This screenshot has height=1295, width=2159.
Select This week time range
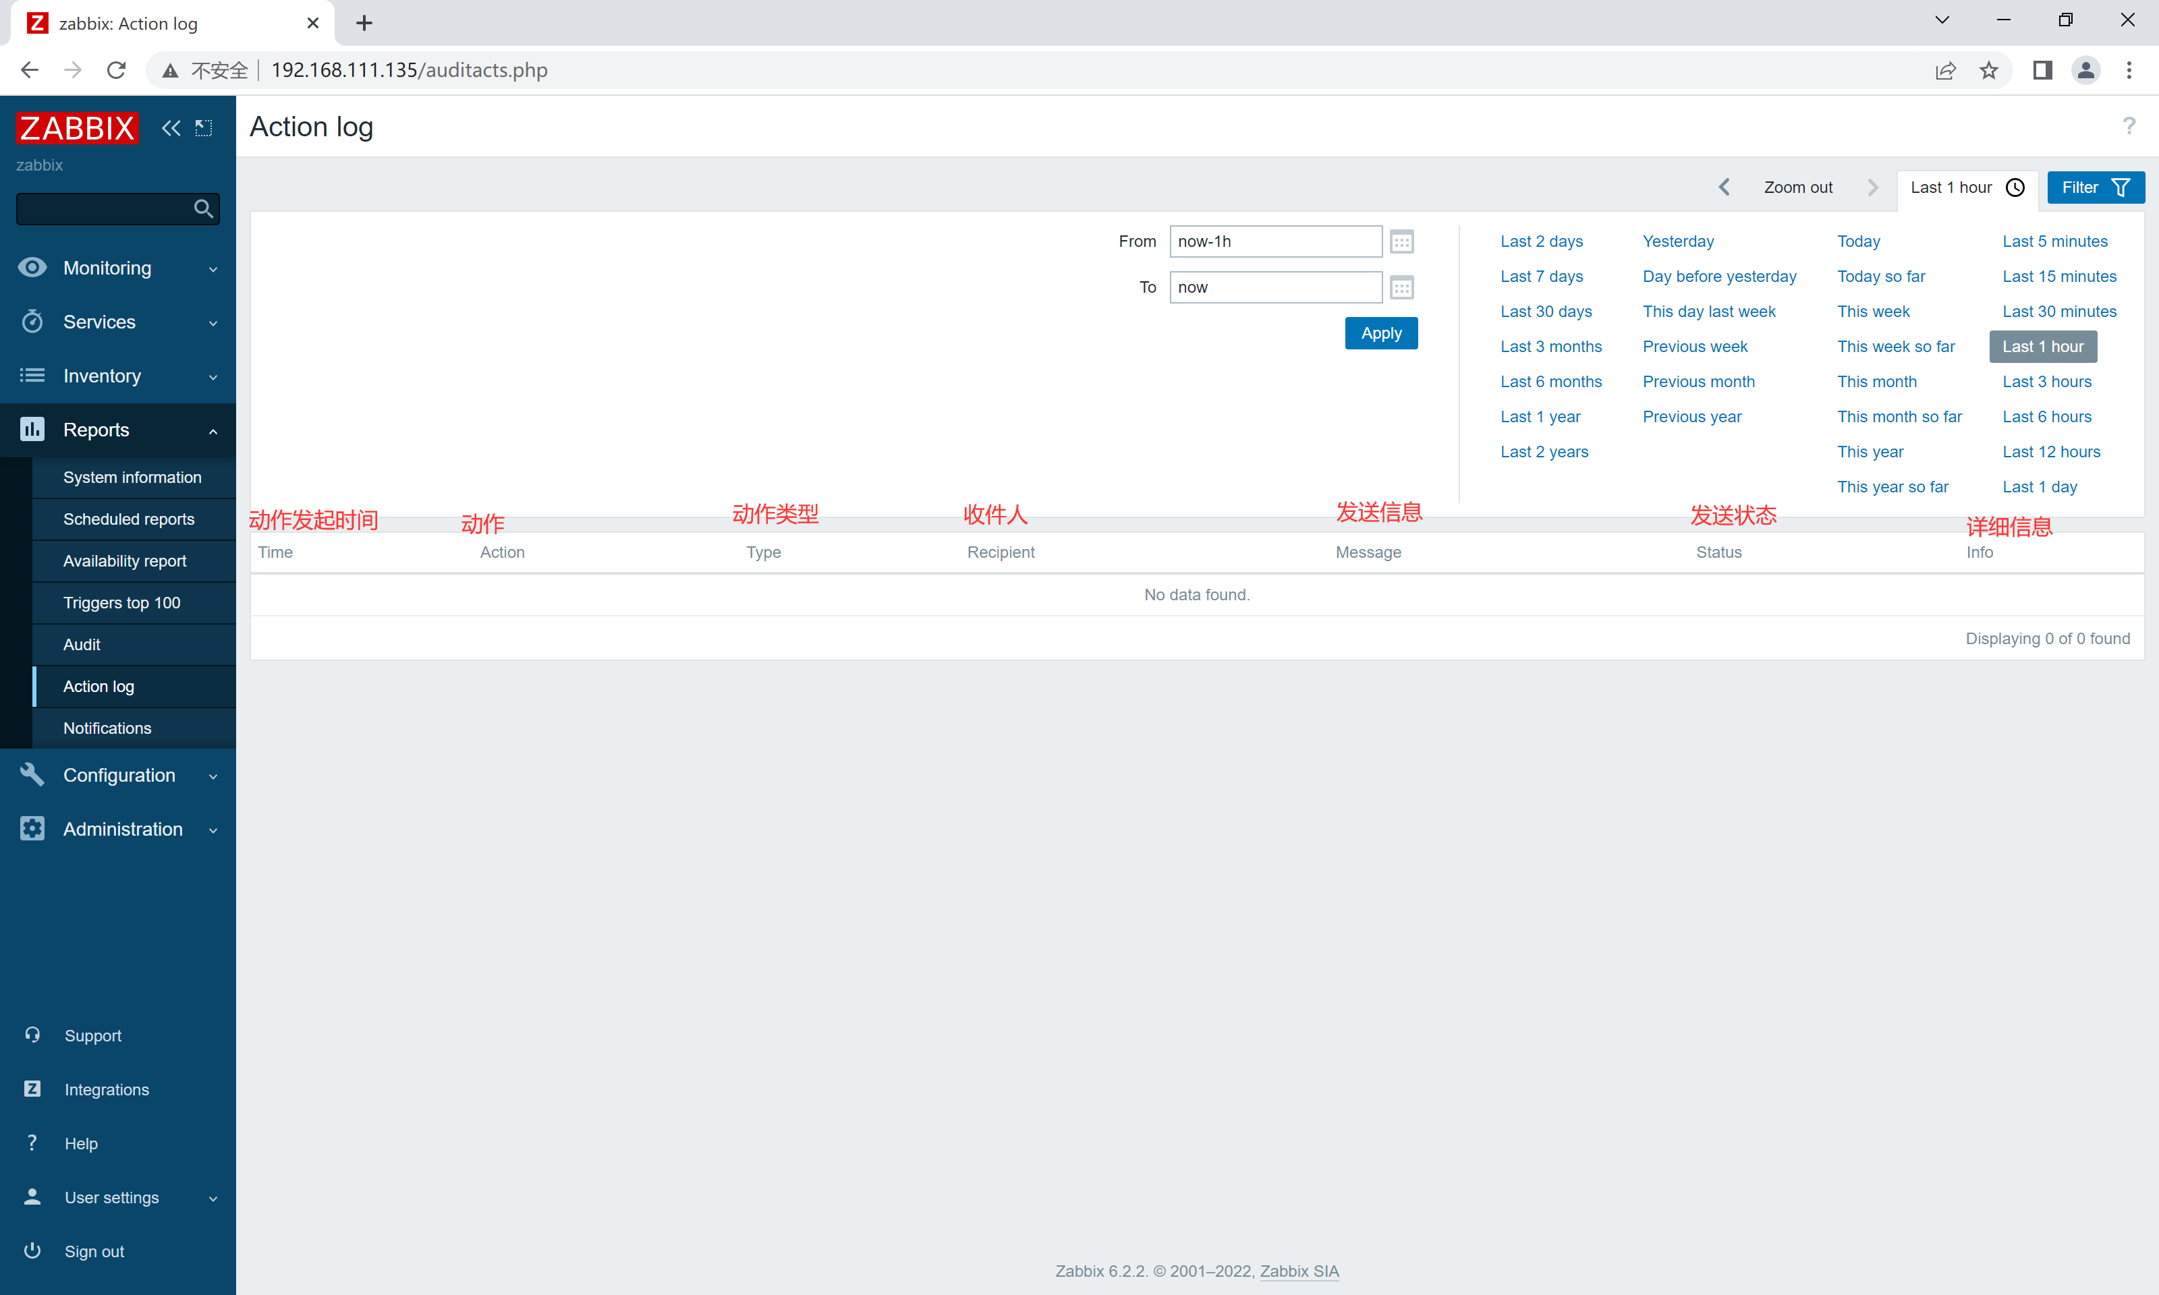1873,312
